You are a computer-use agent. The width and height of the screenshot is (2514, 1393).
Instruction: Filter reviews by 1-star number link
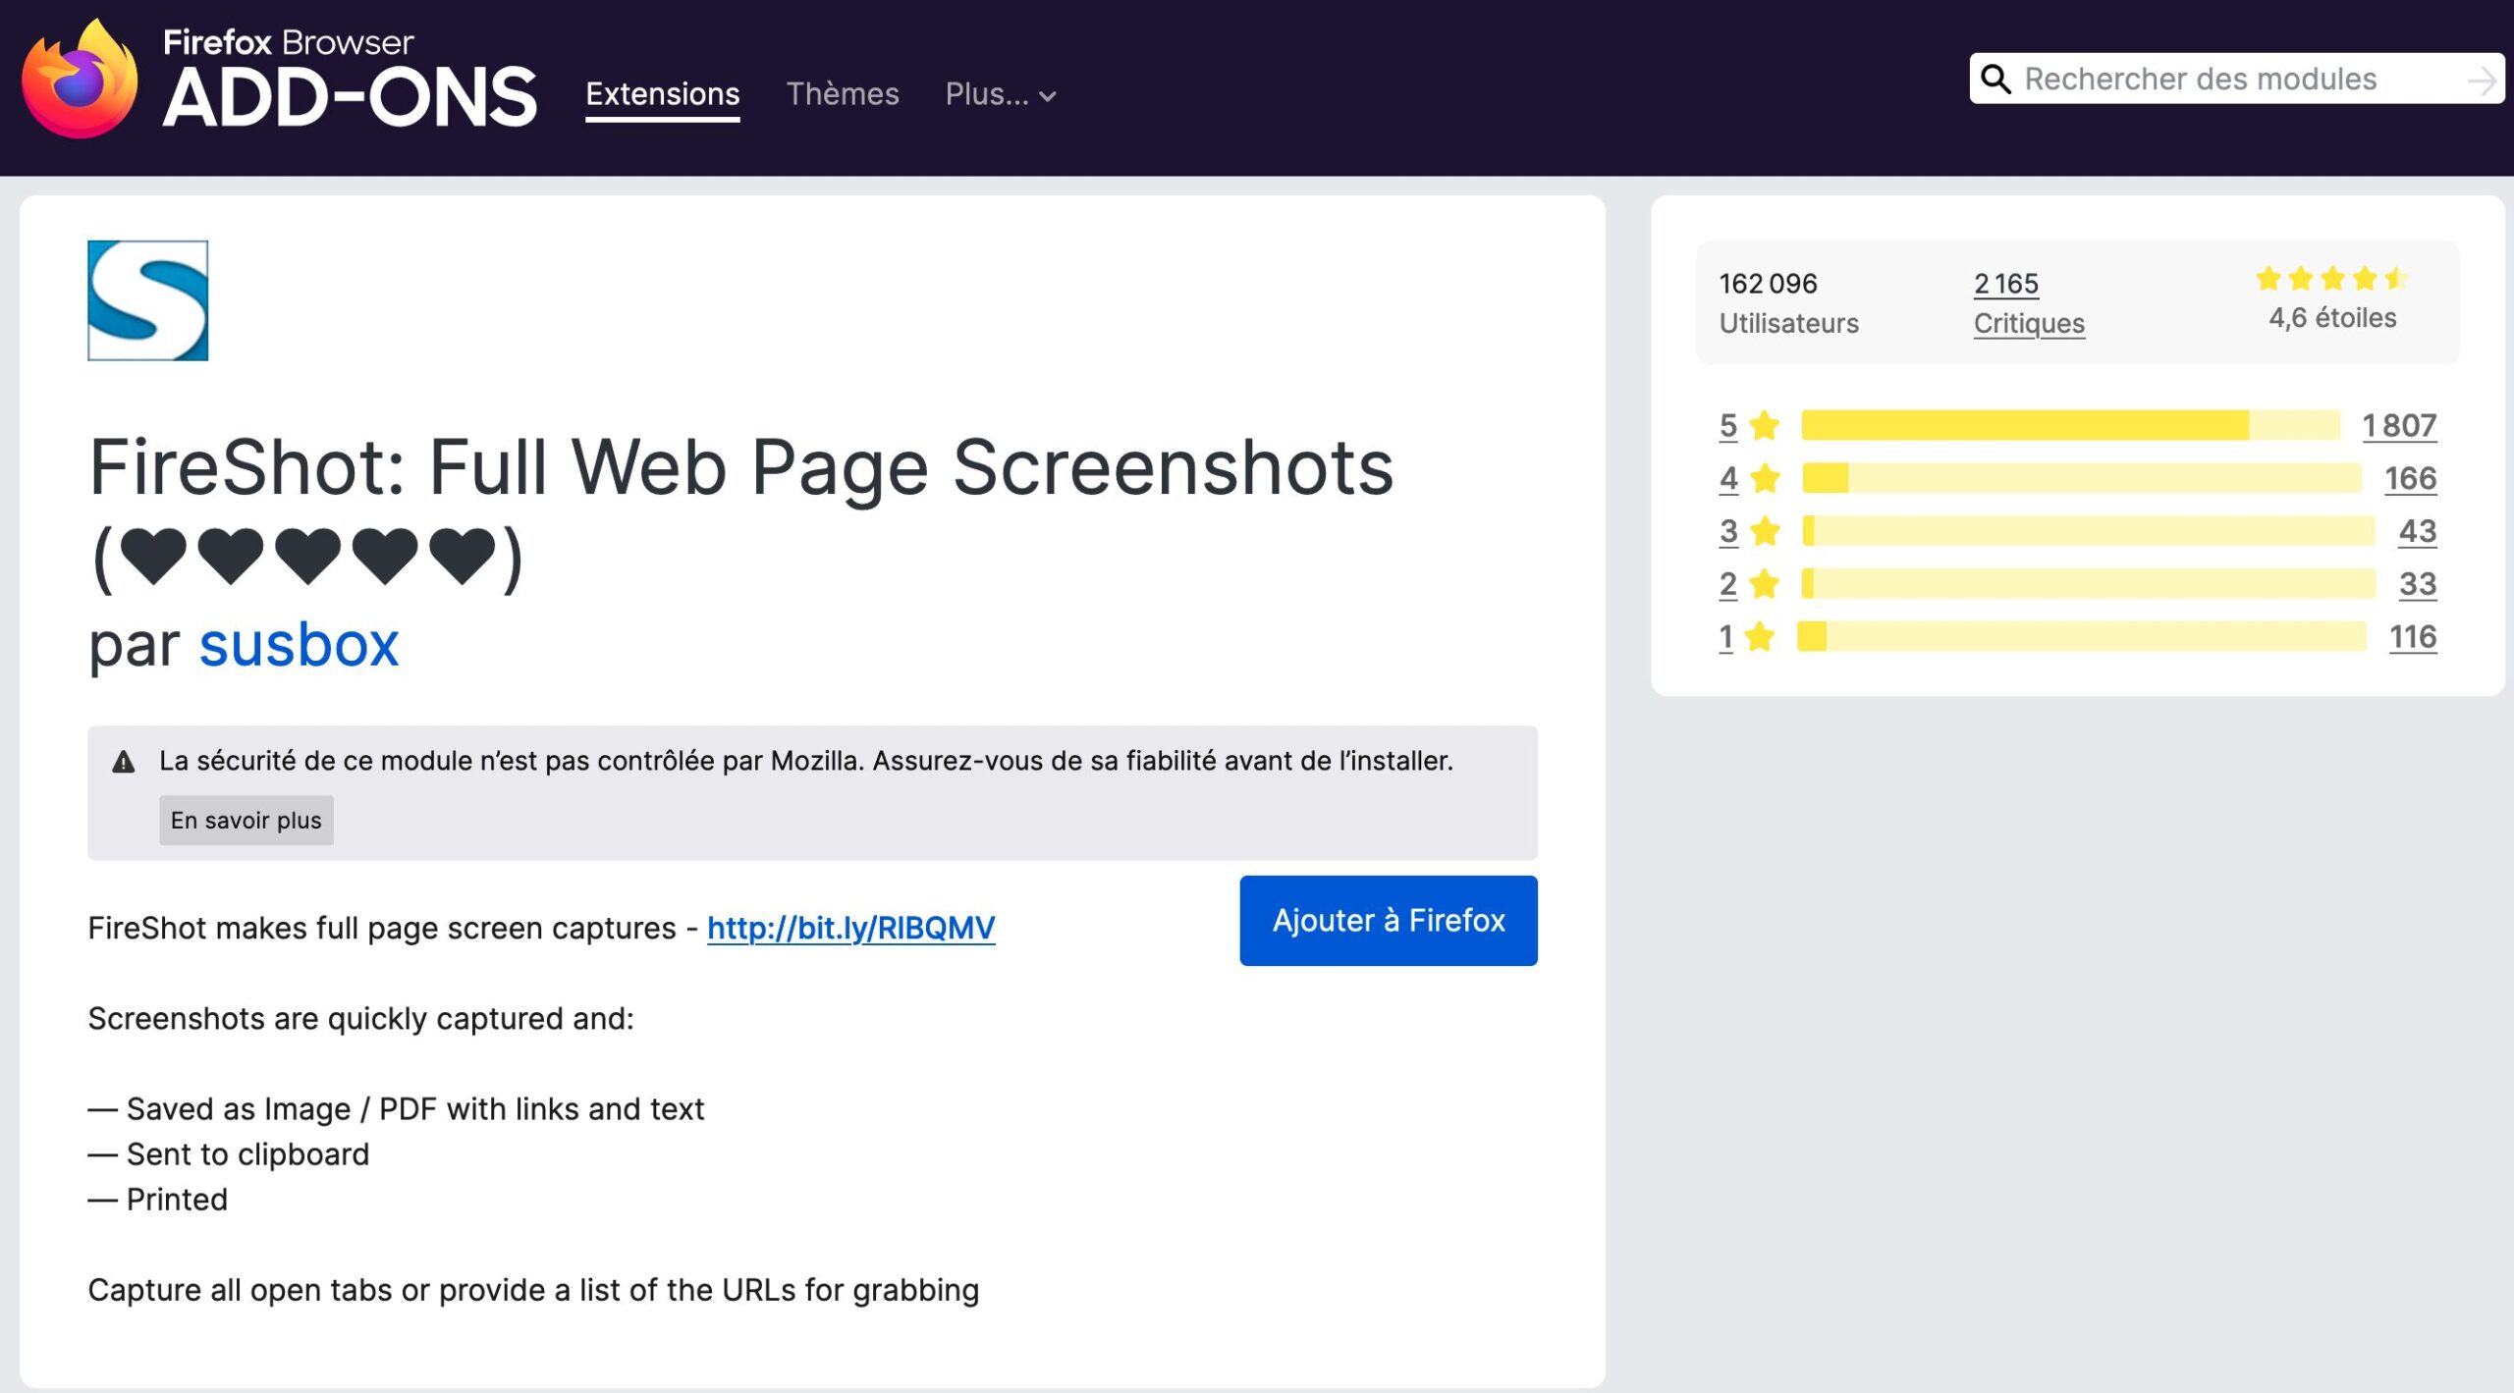pos(1725,638)
